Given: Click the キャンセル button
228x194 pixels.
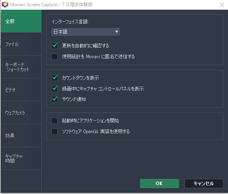Looking at the screenshot, I should (204, 184).
